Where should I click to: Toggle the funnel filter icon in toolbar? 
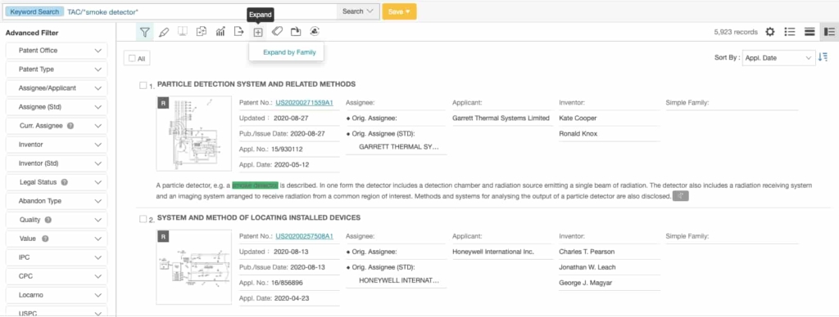(144, 32)
